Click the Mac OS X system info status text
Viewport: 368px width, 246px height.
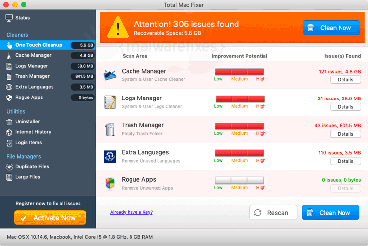pos(80,237)
